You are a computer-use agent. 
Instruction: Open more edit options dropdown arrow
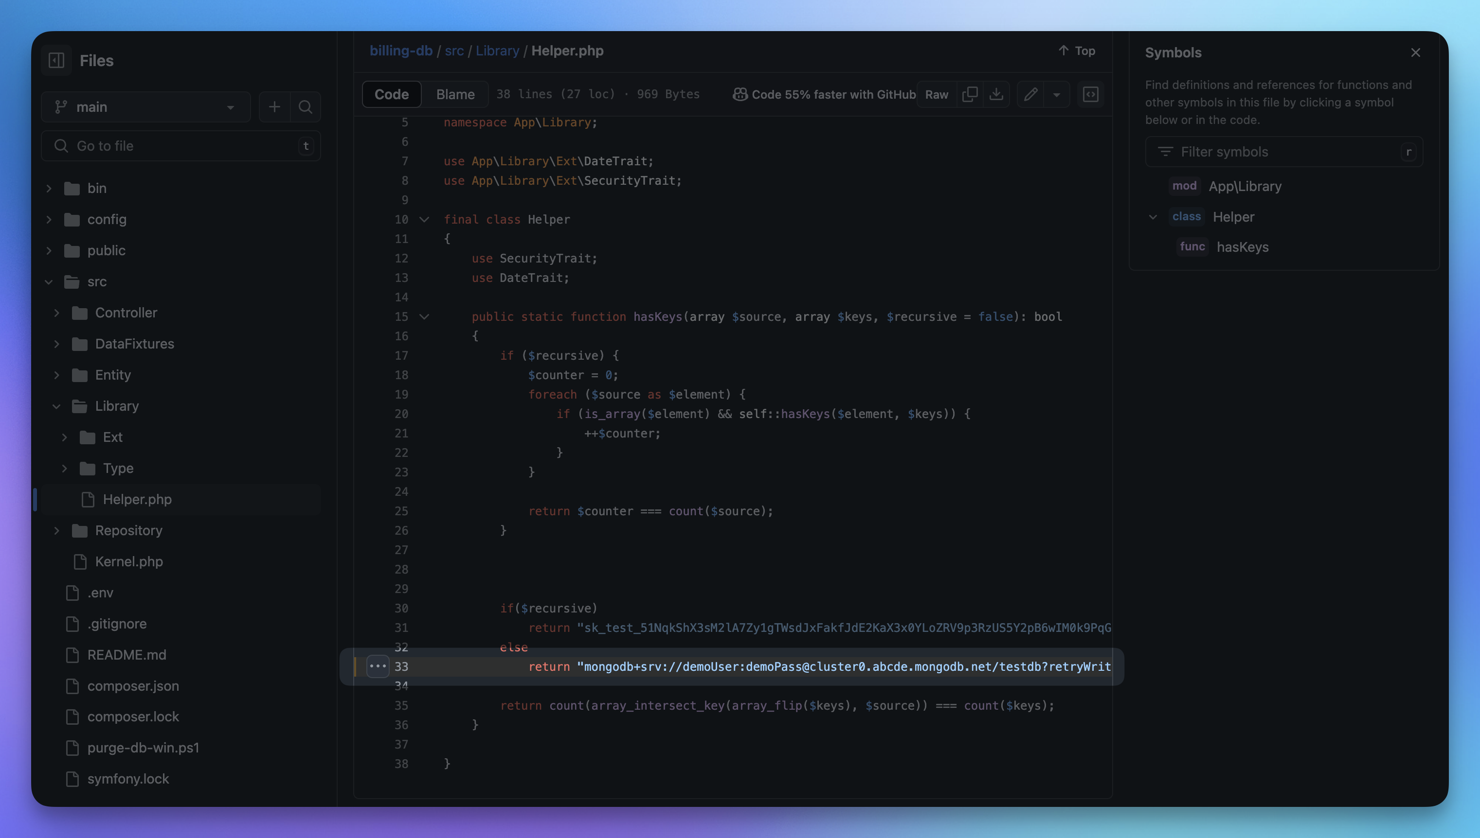pos(1057,94)
